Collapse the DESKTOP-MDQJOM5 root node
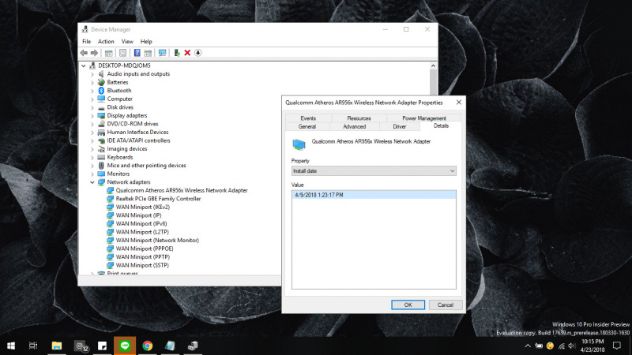This screenshot has height=355, width=632. pyautogui.click(x=84, y=65)
